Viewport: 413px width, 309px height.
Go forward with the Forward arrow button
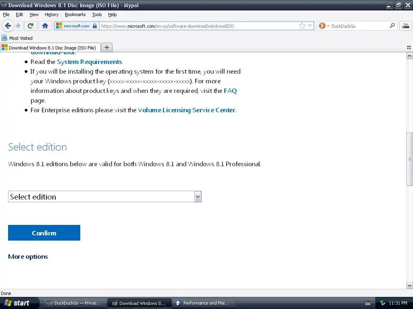coord(18,26)
